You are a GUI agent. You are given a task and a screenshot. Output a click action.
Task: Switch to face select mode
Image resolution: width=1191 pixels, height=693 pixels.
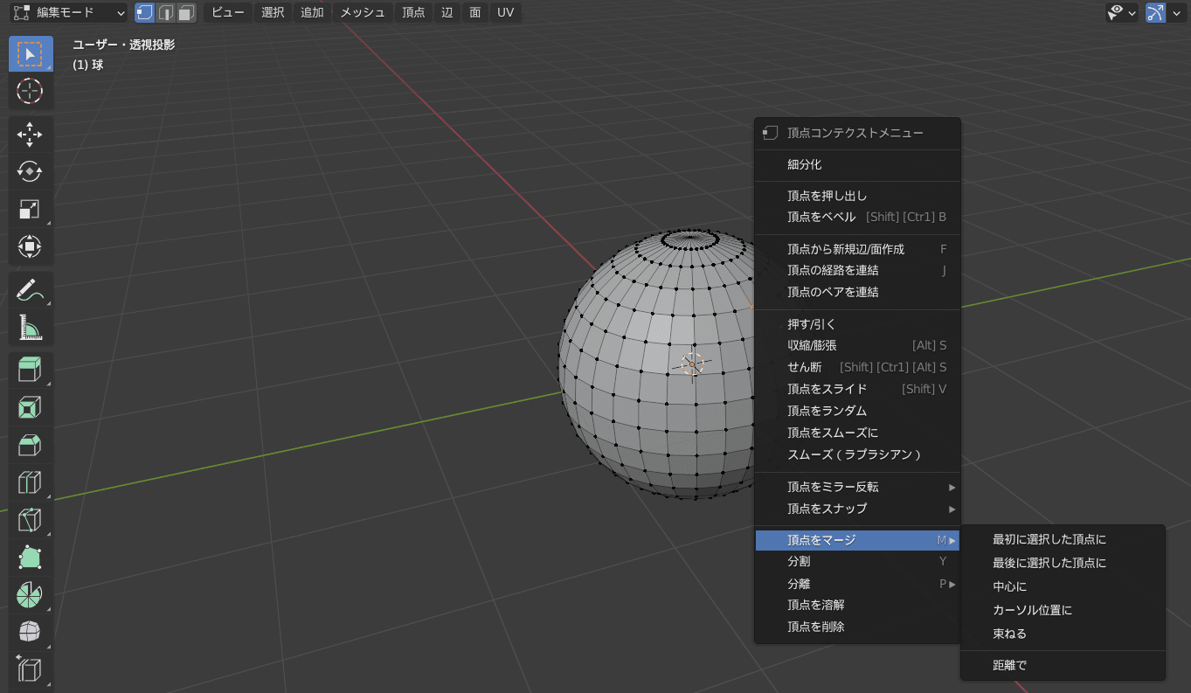click(x=185, y=12)
